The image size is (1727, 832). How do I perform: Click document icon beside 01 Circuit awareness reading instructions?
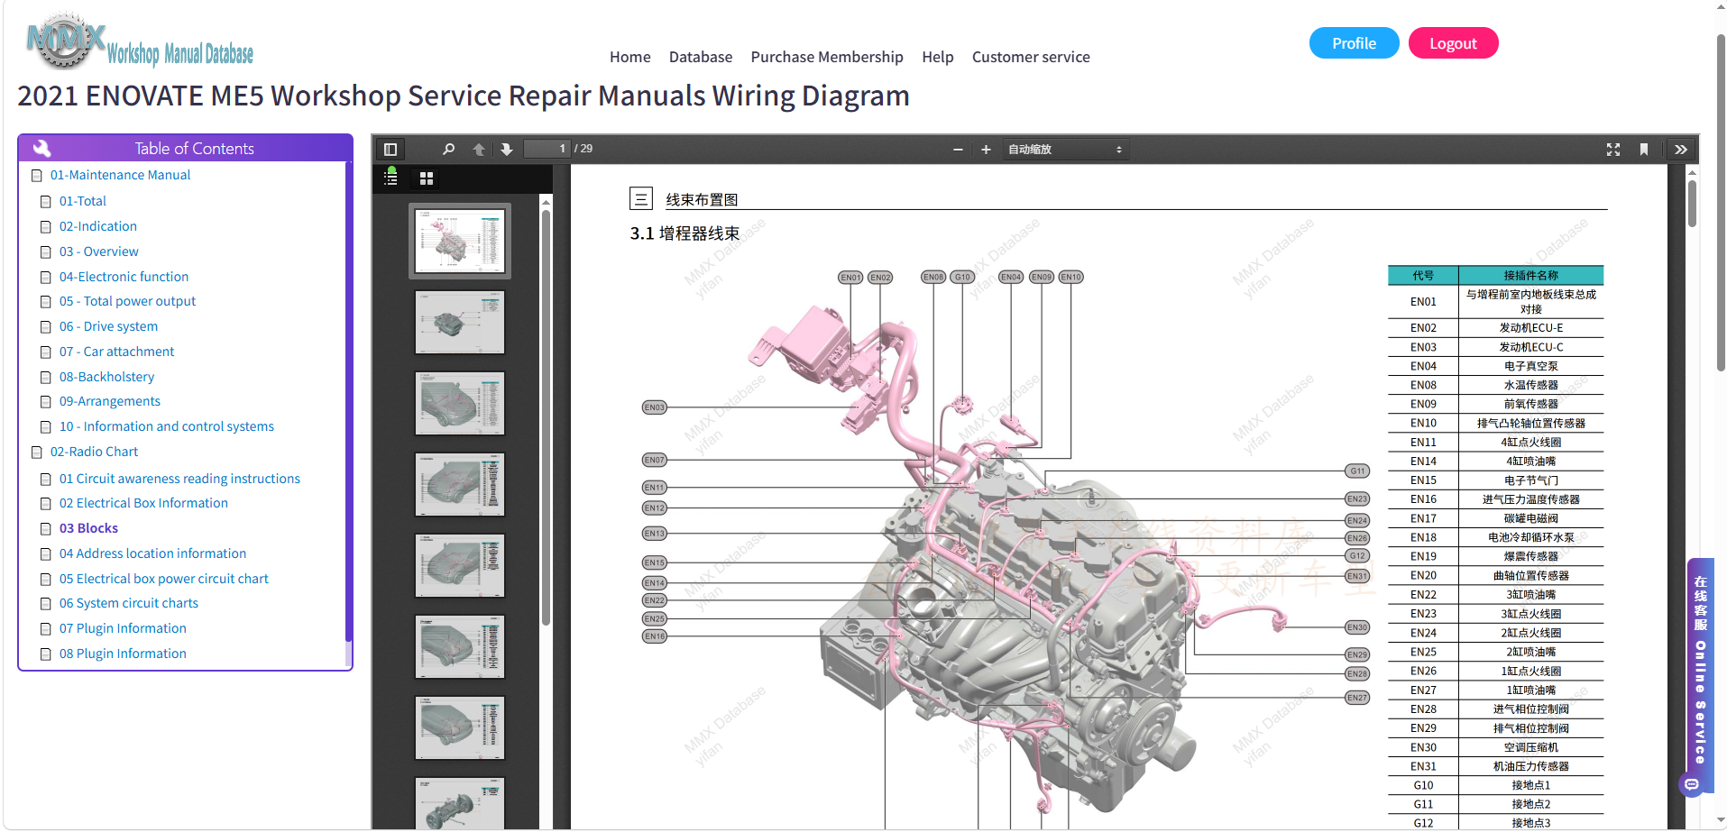[46, 480]
